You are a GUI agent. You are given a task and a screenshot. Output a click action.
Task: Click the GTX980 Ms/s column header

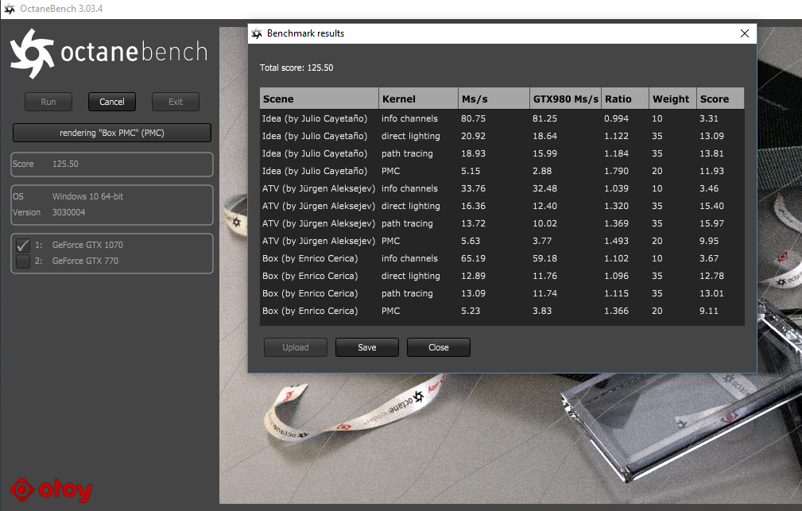[565, 99]
